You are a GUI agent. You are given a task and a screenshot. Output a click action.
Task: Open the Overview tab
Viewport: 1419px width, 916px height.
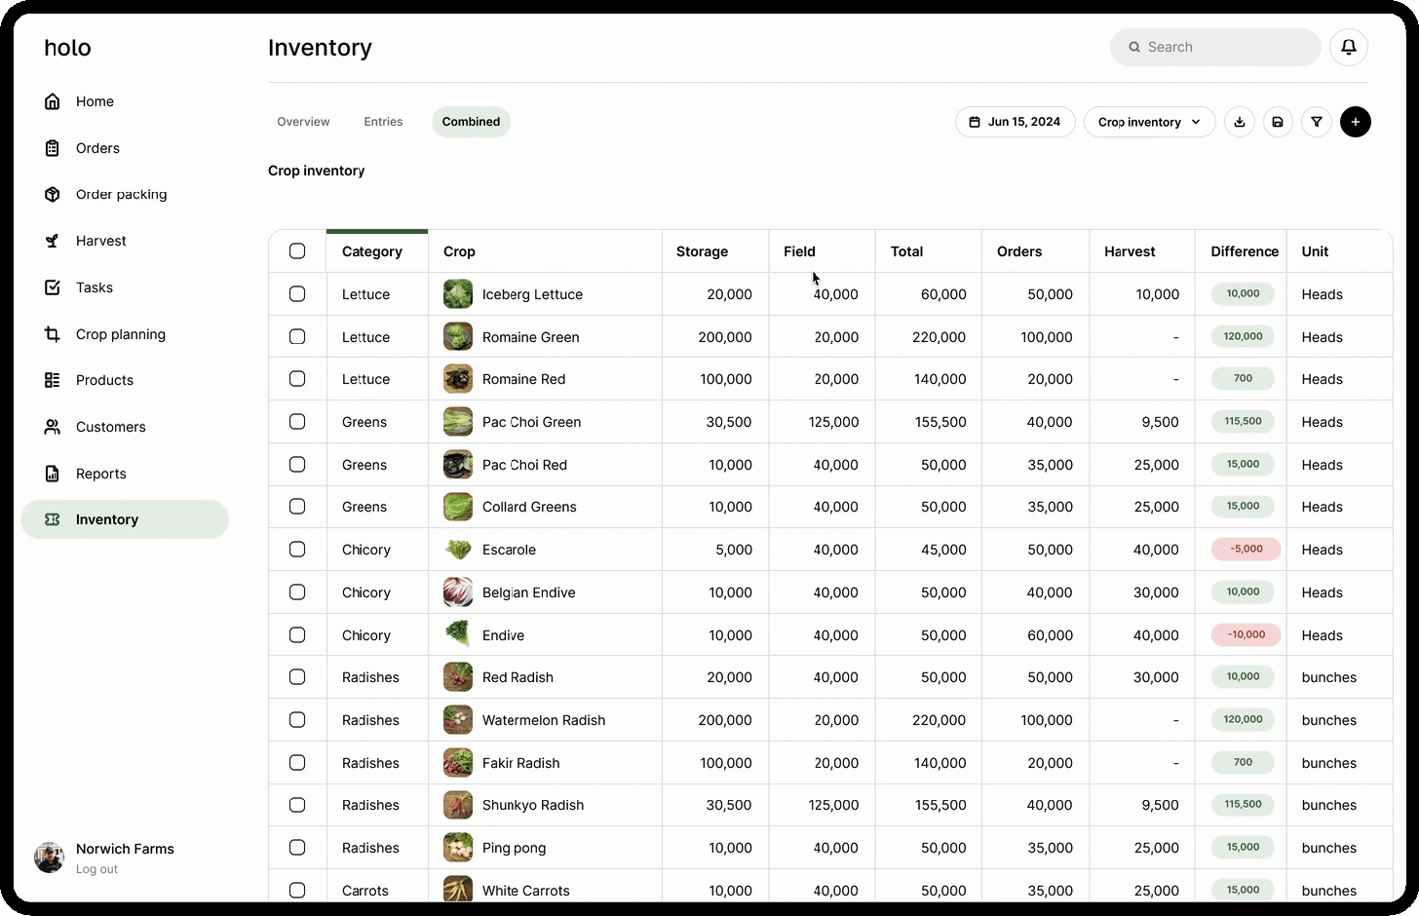point(303,122)
